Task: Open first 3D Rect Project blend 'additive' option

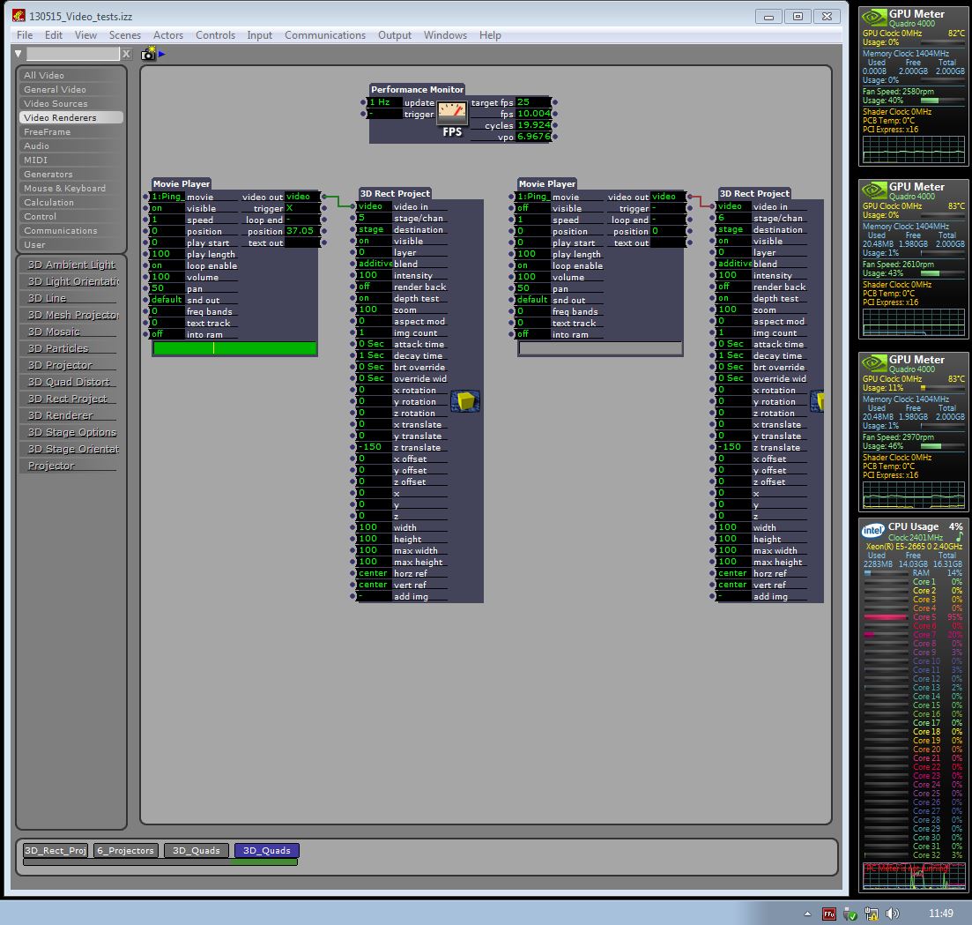Action: (x=375, y=264)
